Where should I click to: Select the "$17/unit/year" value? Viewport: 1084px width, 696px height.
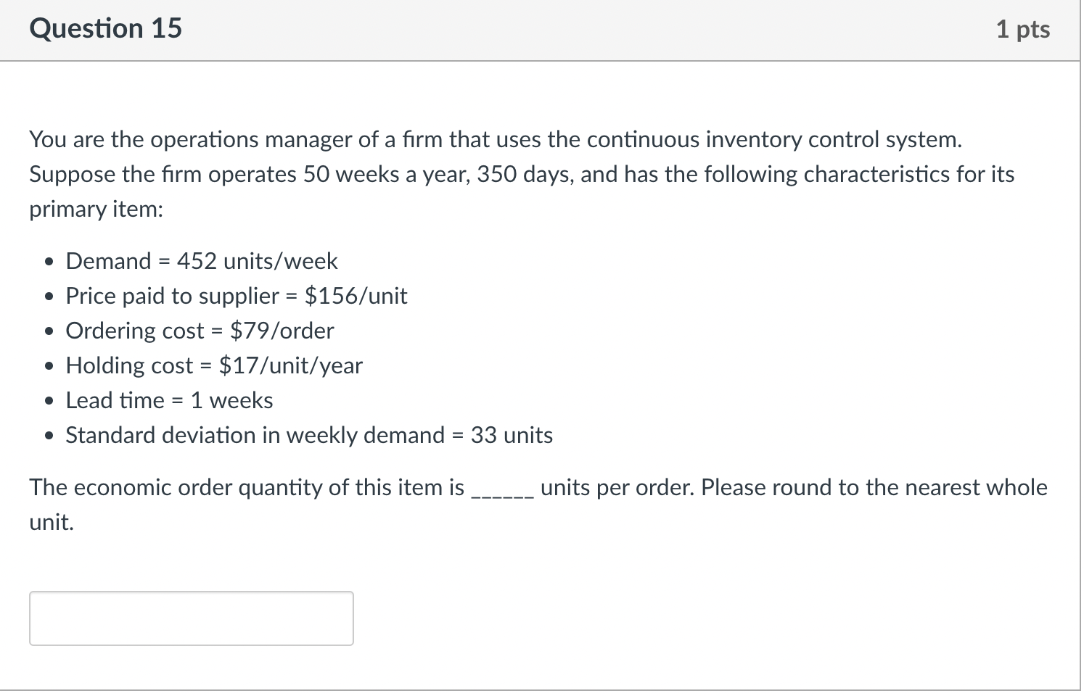point(290,365)
